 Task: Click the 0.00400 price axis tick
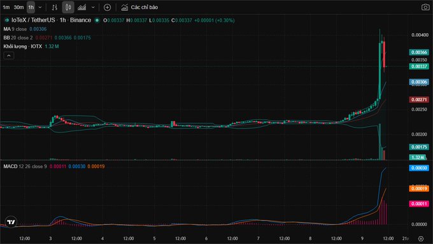coord(420,35)
